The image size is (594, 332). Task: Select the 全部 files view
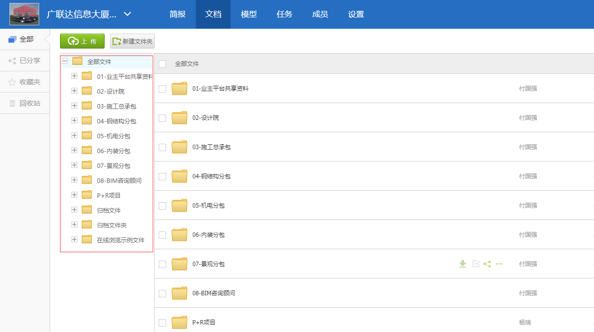point(23,40)
